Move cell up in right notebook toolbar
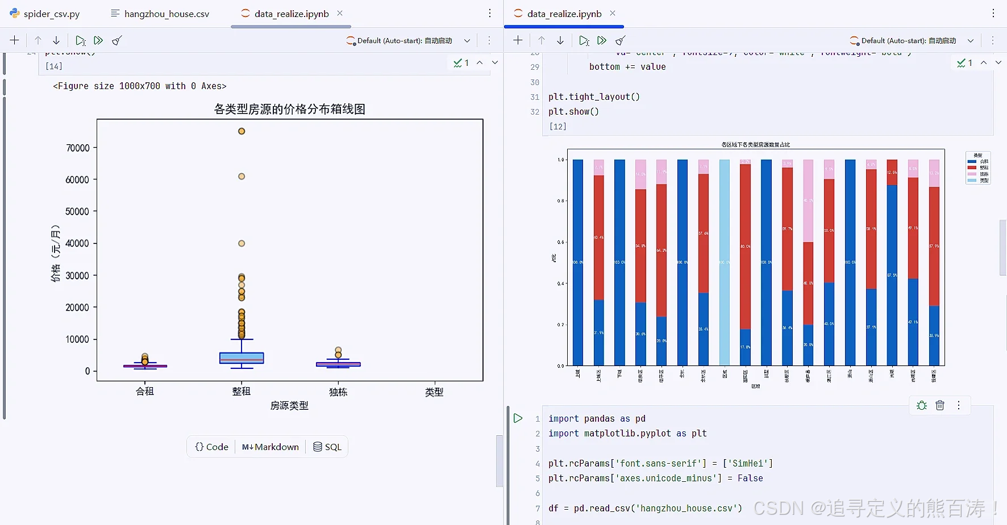 542,40
